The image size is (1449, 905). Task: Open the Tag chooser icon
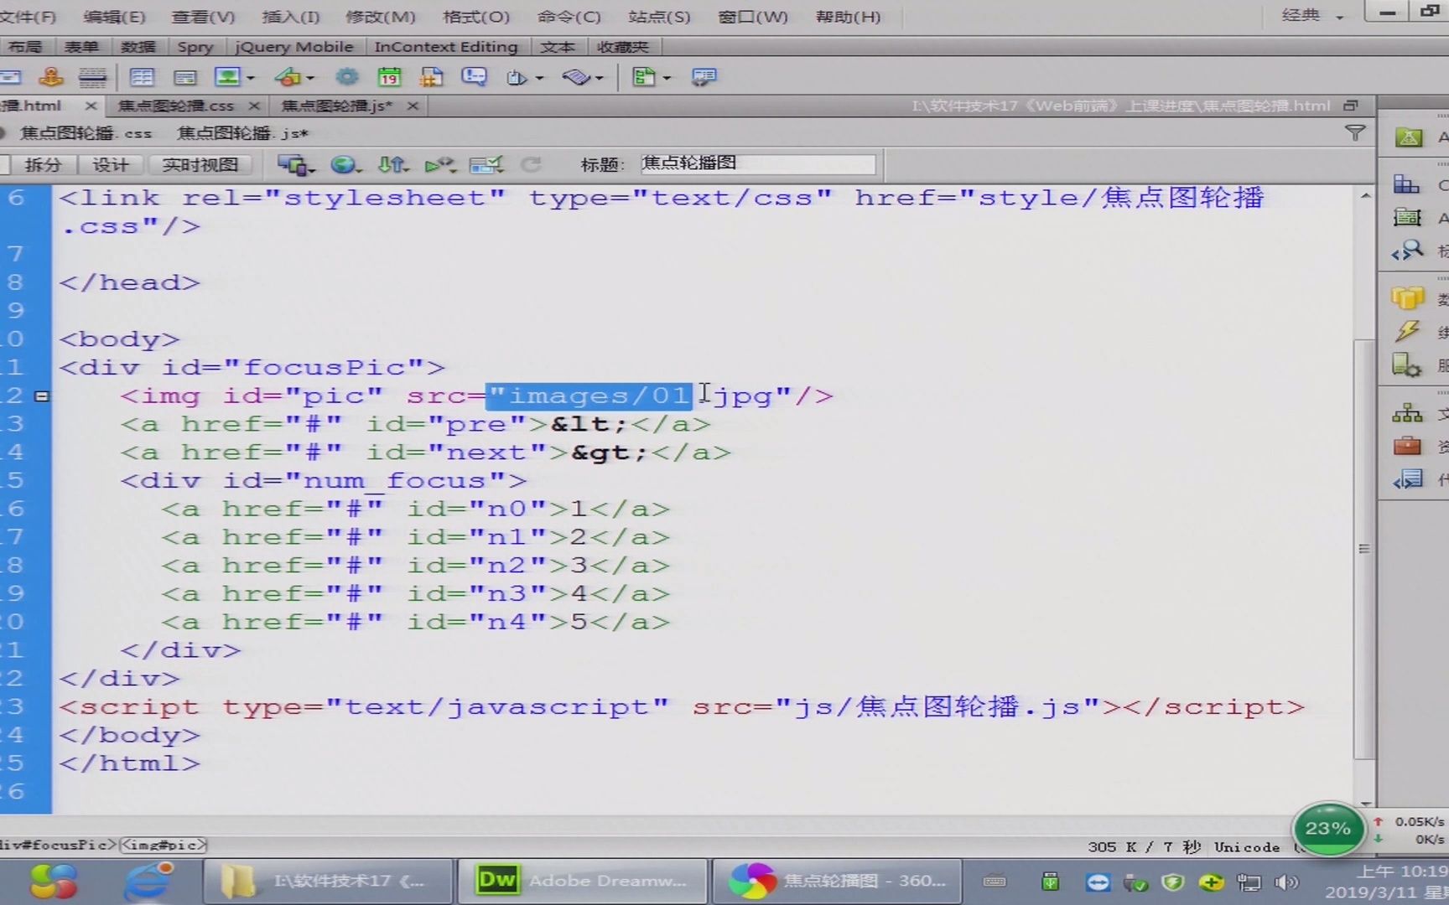704,78
